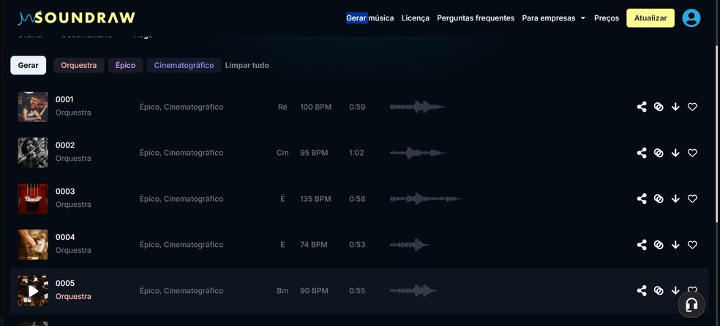Viewport: 720px width, 326px height.
Task: Copy link for track 0003
Action: pos(659,199)
